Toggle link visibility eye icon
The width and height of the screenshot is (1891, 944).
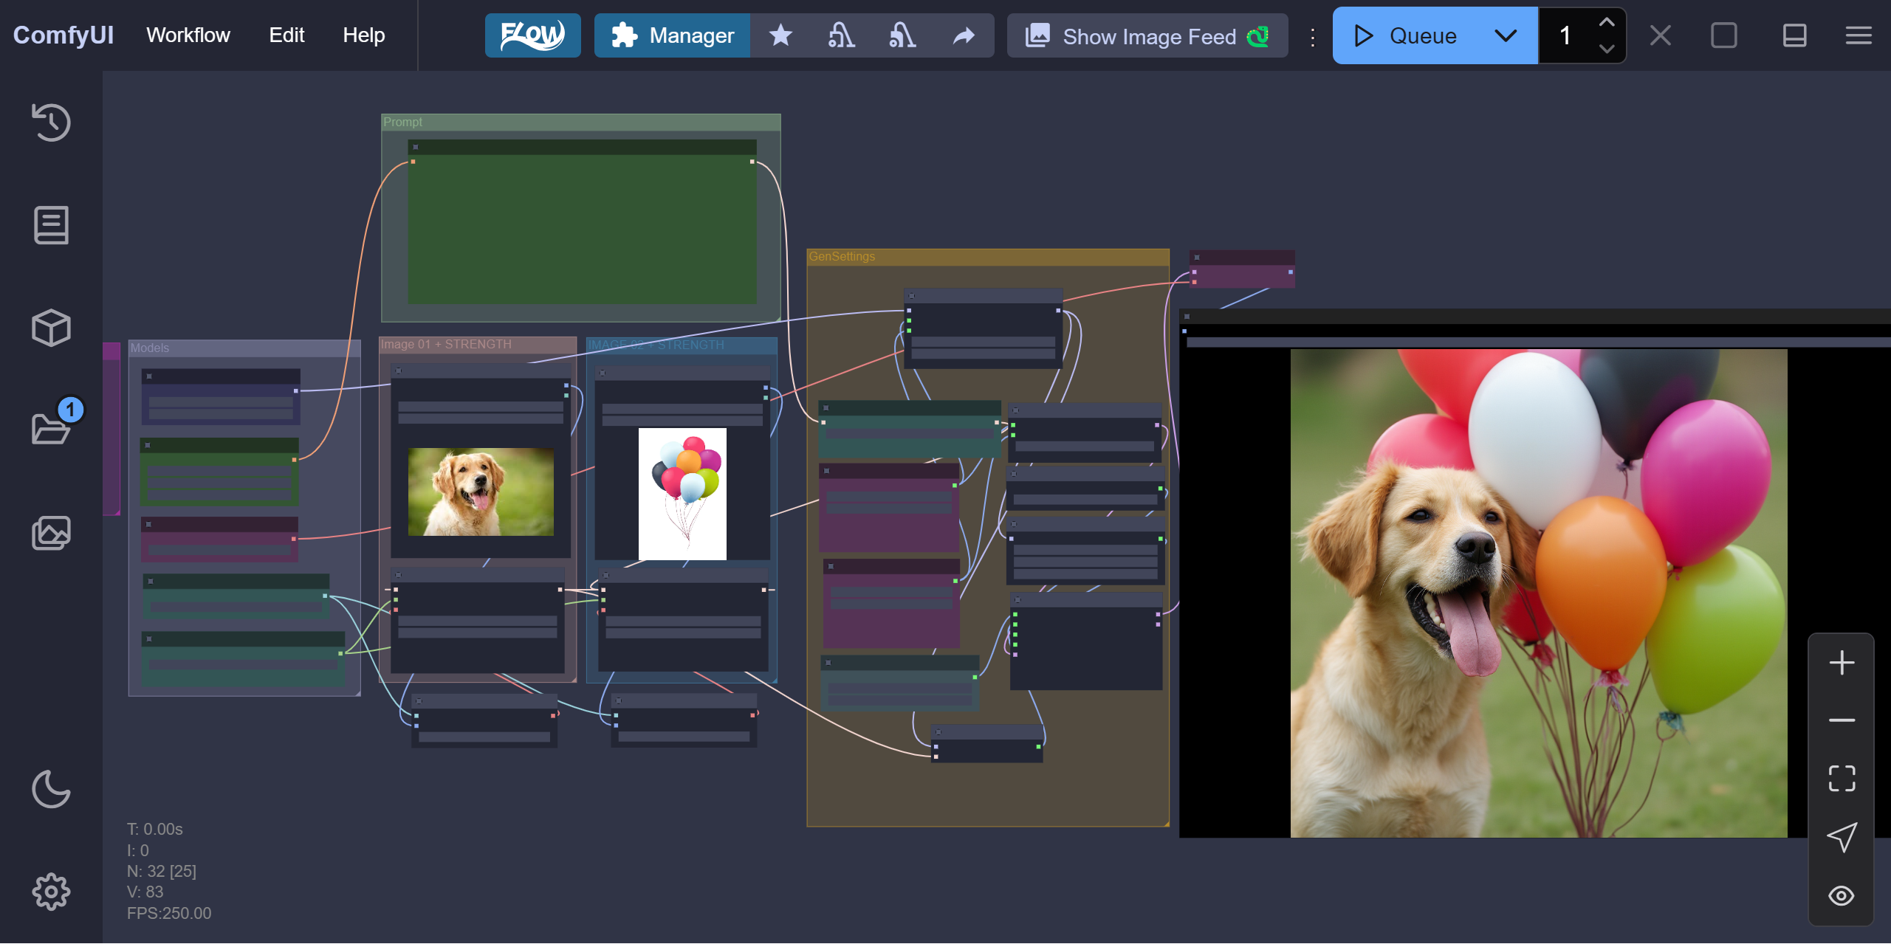[x=1841, y=895]
